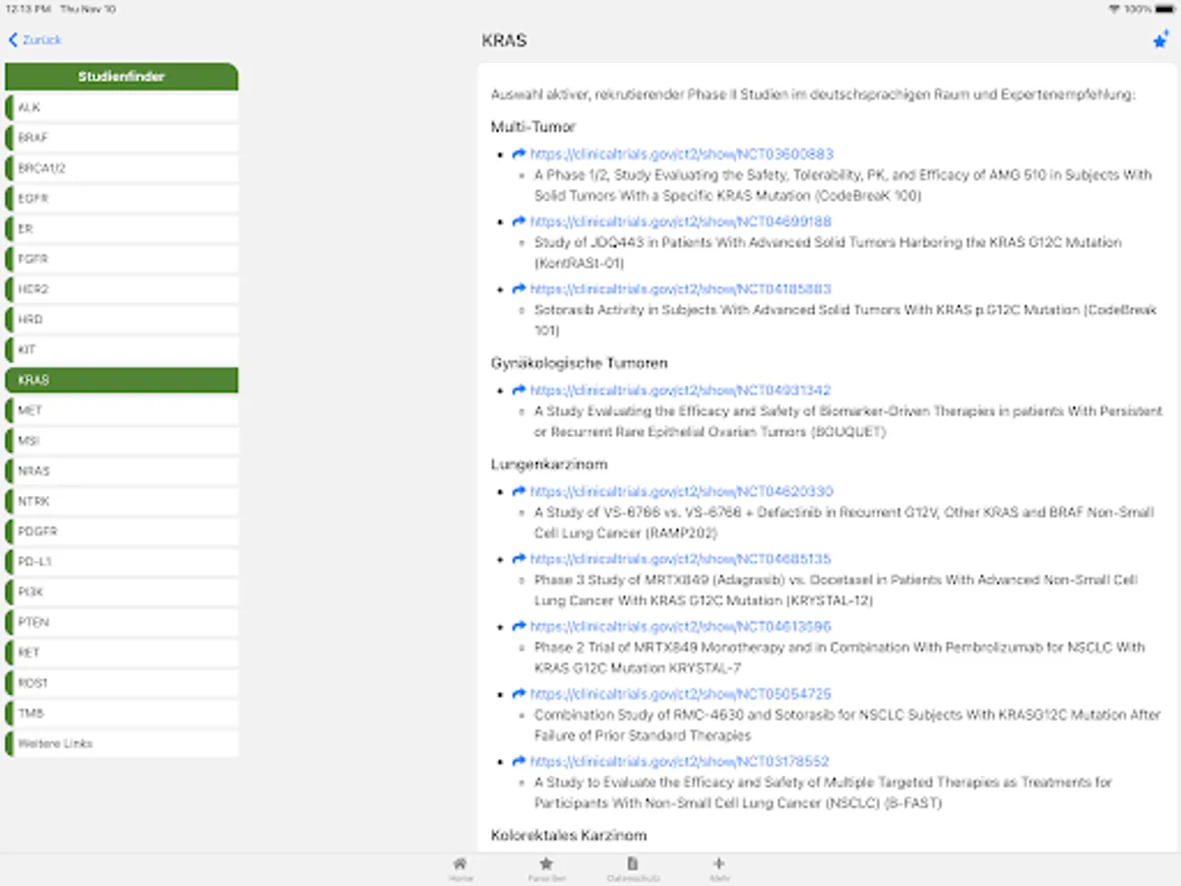Open the Datenschutz tab
The image size is (1181, 886).
coord(633,868)
